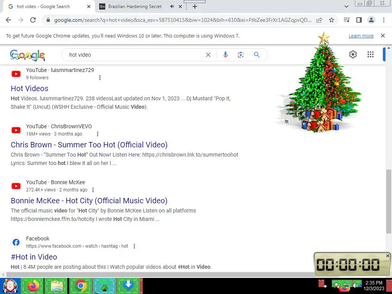Open the volume icon in system tray
392x294 pixels.
coord(356,285)
